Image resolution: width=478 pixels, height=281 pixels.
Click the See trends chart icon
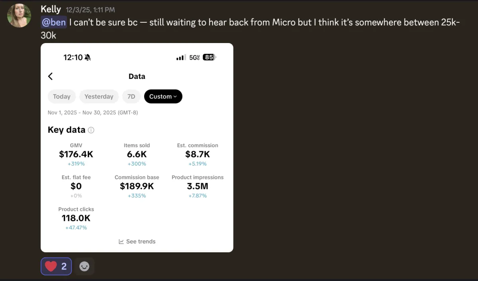point(121,242)
